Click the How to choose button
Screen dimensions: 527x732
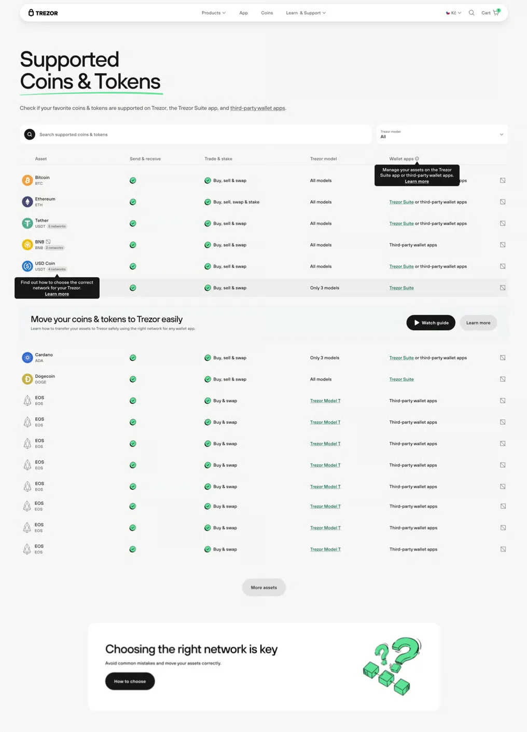point(130,681)
